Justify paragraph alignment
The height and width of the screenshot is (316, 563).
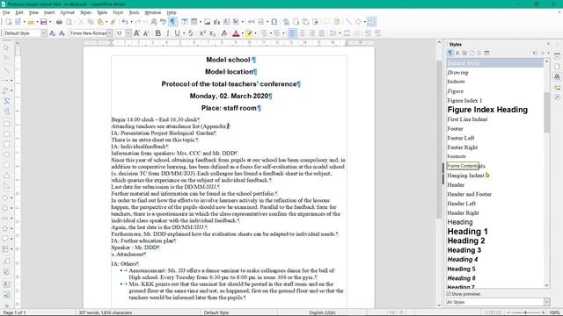322,33
